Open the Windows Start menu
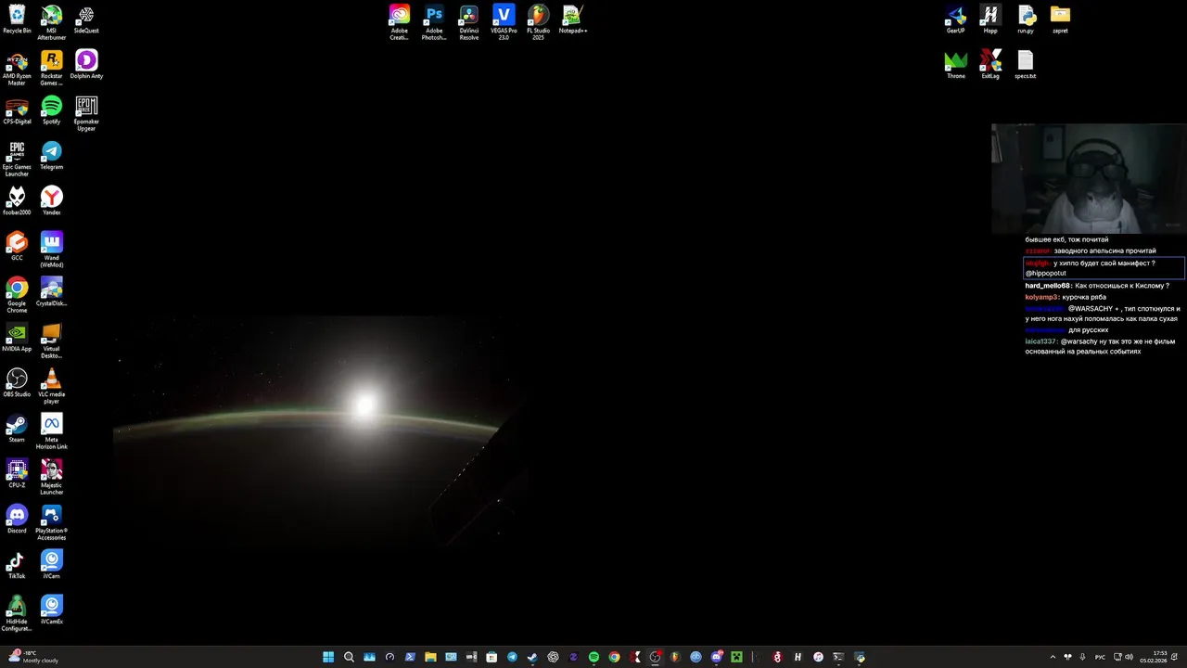This screenshot has width=1187, height=668. point(328,657)
